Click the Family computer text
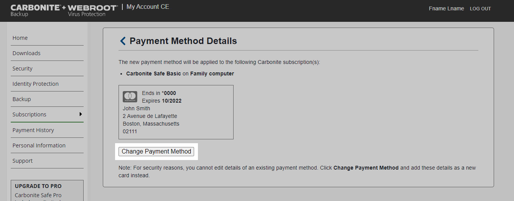 click(212, 74)
